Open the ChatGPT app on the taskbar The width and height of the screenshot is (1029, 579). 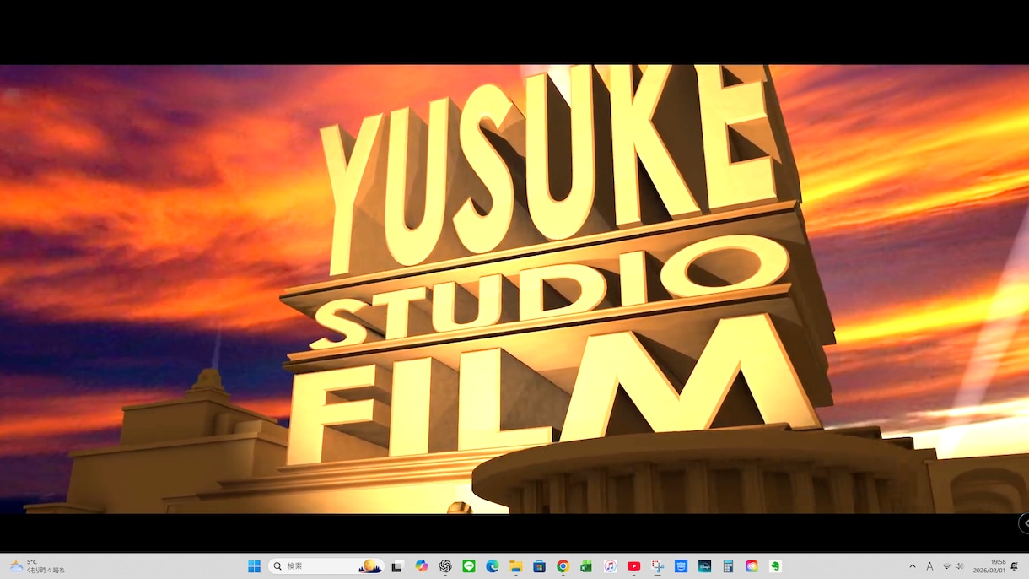[x=445, y=566]
